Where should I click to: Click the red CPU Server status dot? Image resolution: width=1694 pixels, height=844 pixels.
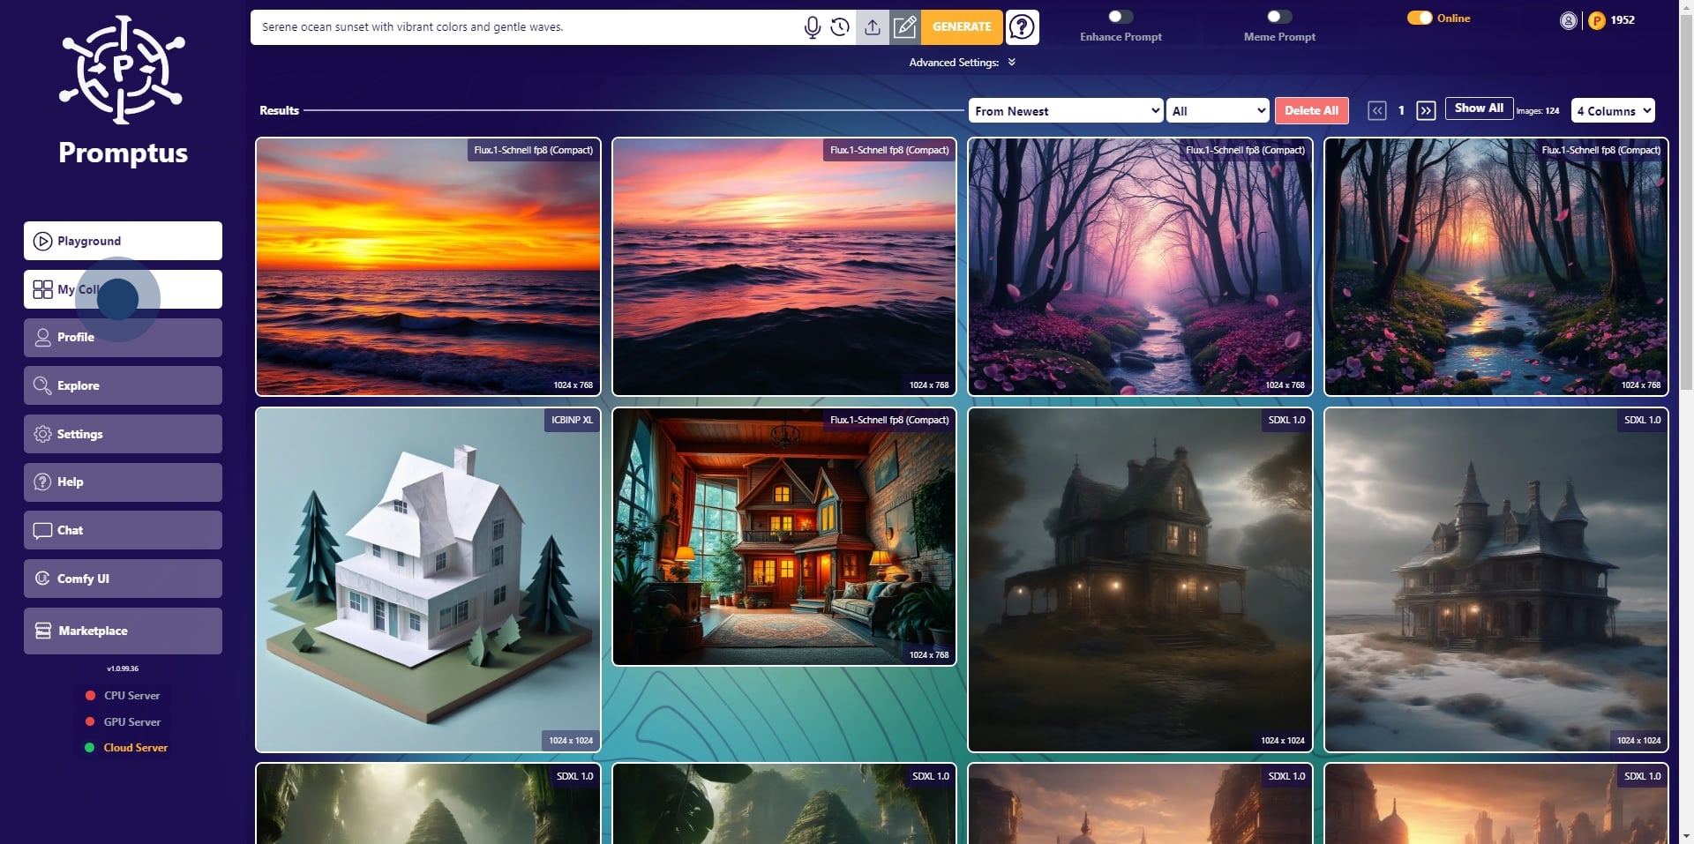pos(90,696)
